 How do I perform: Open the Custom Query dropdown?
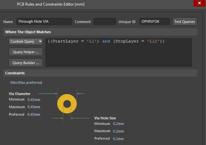click(x=26, y=41)
